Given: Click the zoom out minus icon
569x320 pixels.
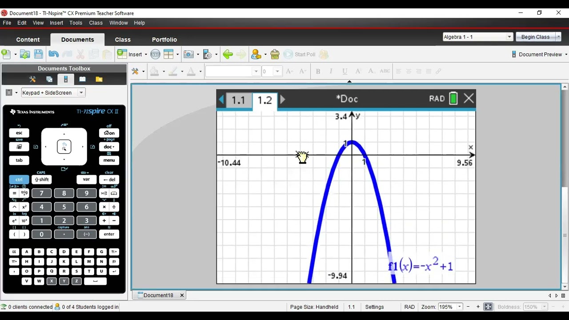Looking at the screenshot, I should [468, 307].
